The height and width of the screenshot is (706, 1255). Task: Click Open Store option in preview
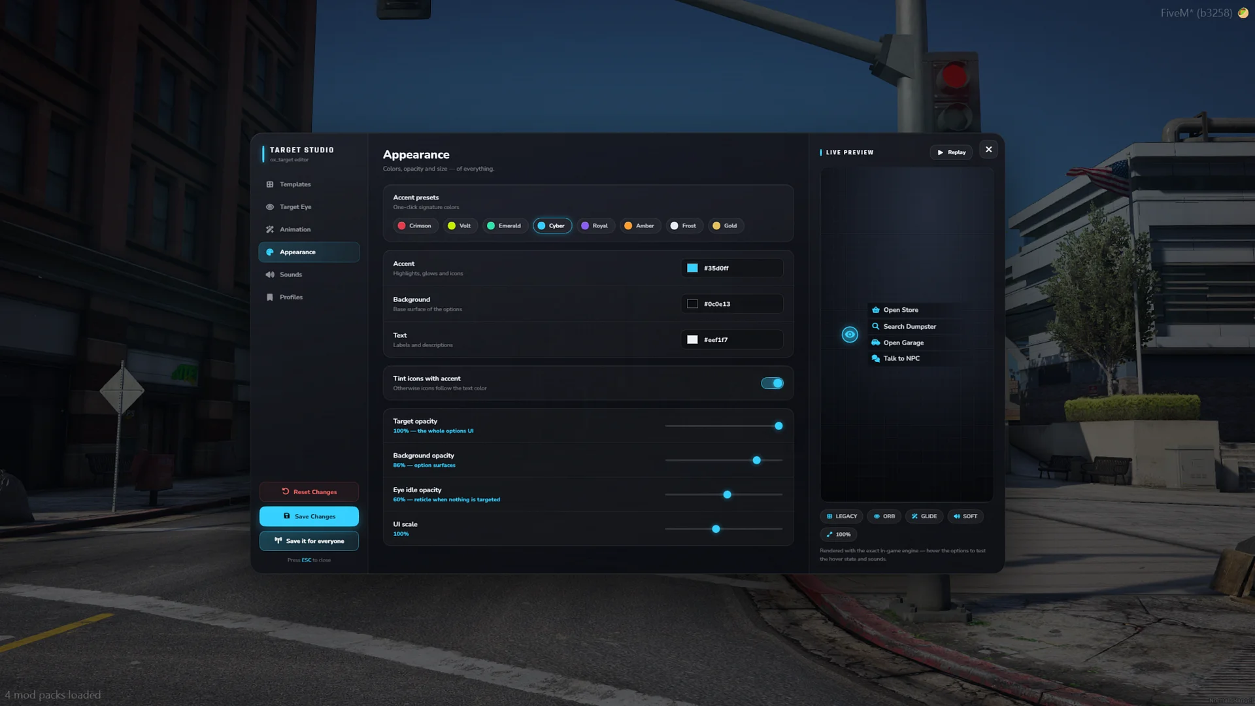tap(915, 310)
